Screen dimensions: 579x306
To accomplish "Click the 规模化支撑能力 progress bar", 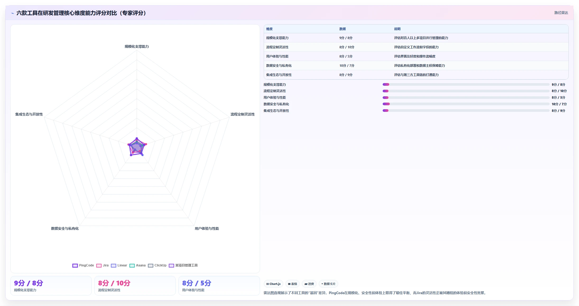I will click(466, 84).
